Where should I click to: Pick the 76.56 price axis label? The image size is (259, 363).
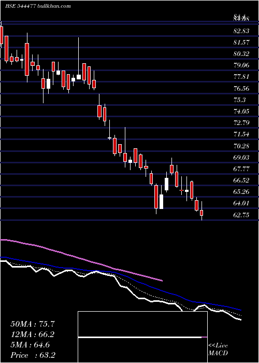pos(241,89)
